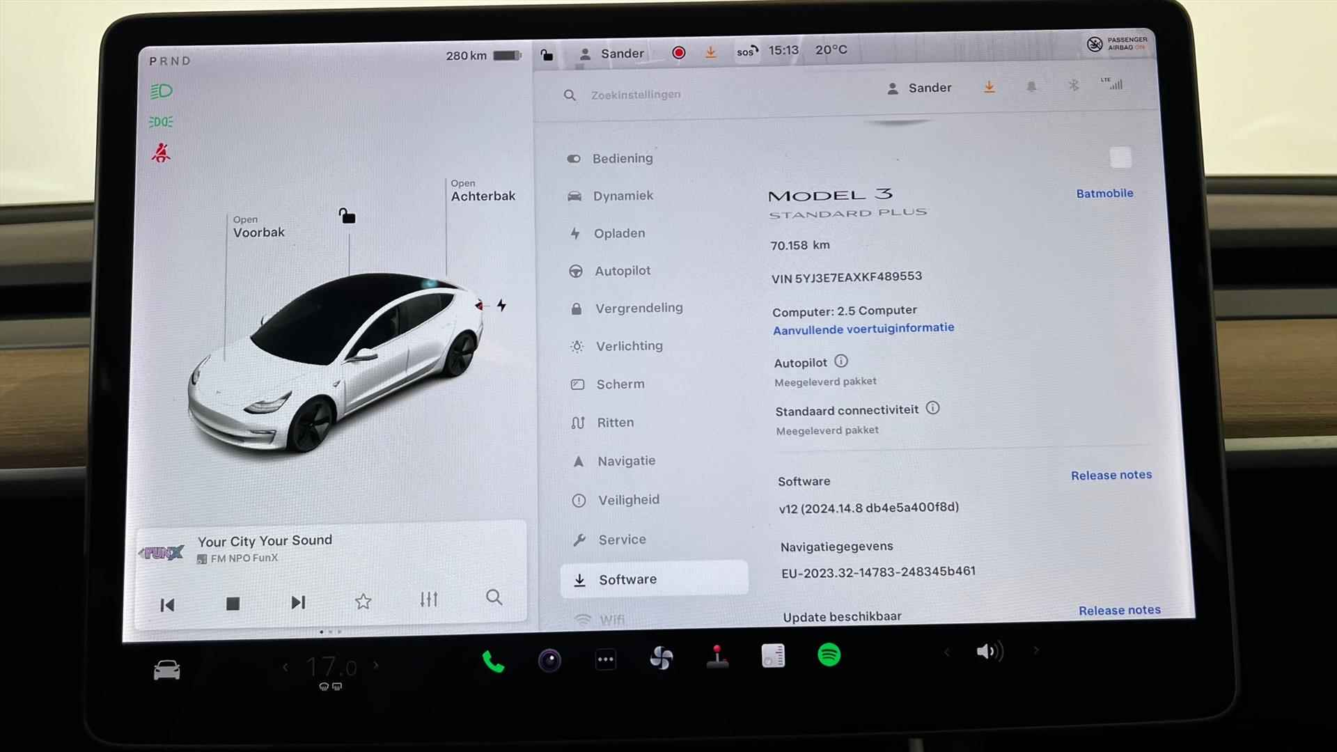Adjust the volume slider in bottom bar
Screen dimensions: 1337x752
[989, 652]
